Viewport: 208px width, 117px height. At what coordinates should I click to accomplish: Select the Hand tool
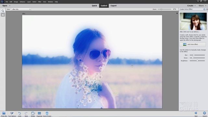pyautogui.click(x=3, y=15)
